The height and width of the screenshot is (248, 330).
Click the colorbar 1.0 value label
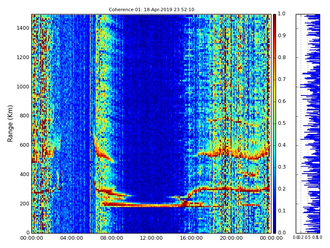coord(282,14)
